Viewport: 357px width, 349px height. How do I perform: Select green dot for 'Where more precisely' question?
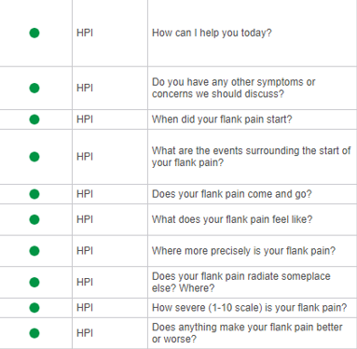coord(34,251)
